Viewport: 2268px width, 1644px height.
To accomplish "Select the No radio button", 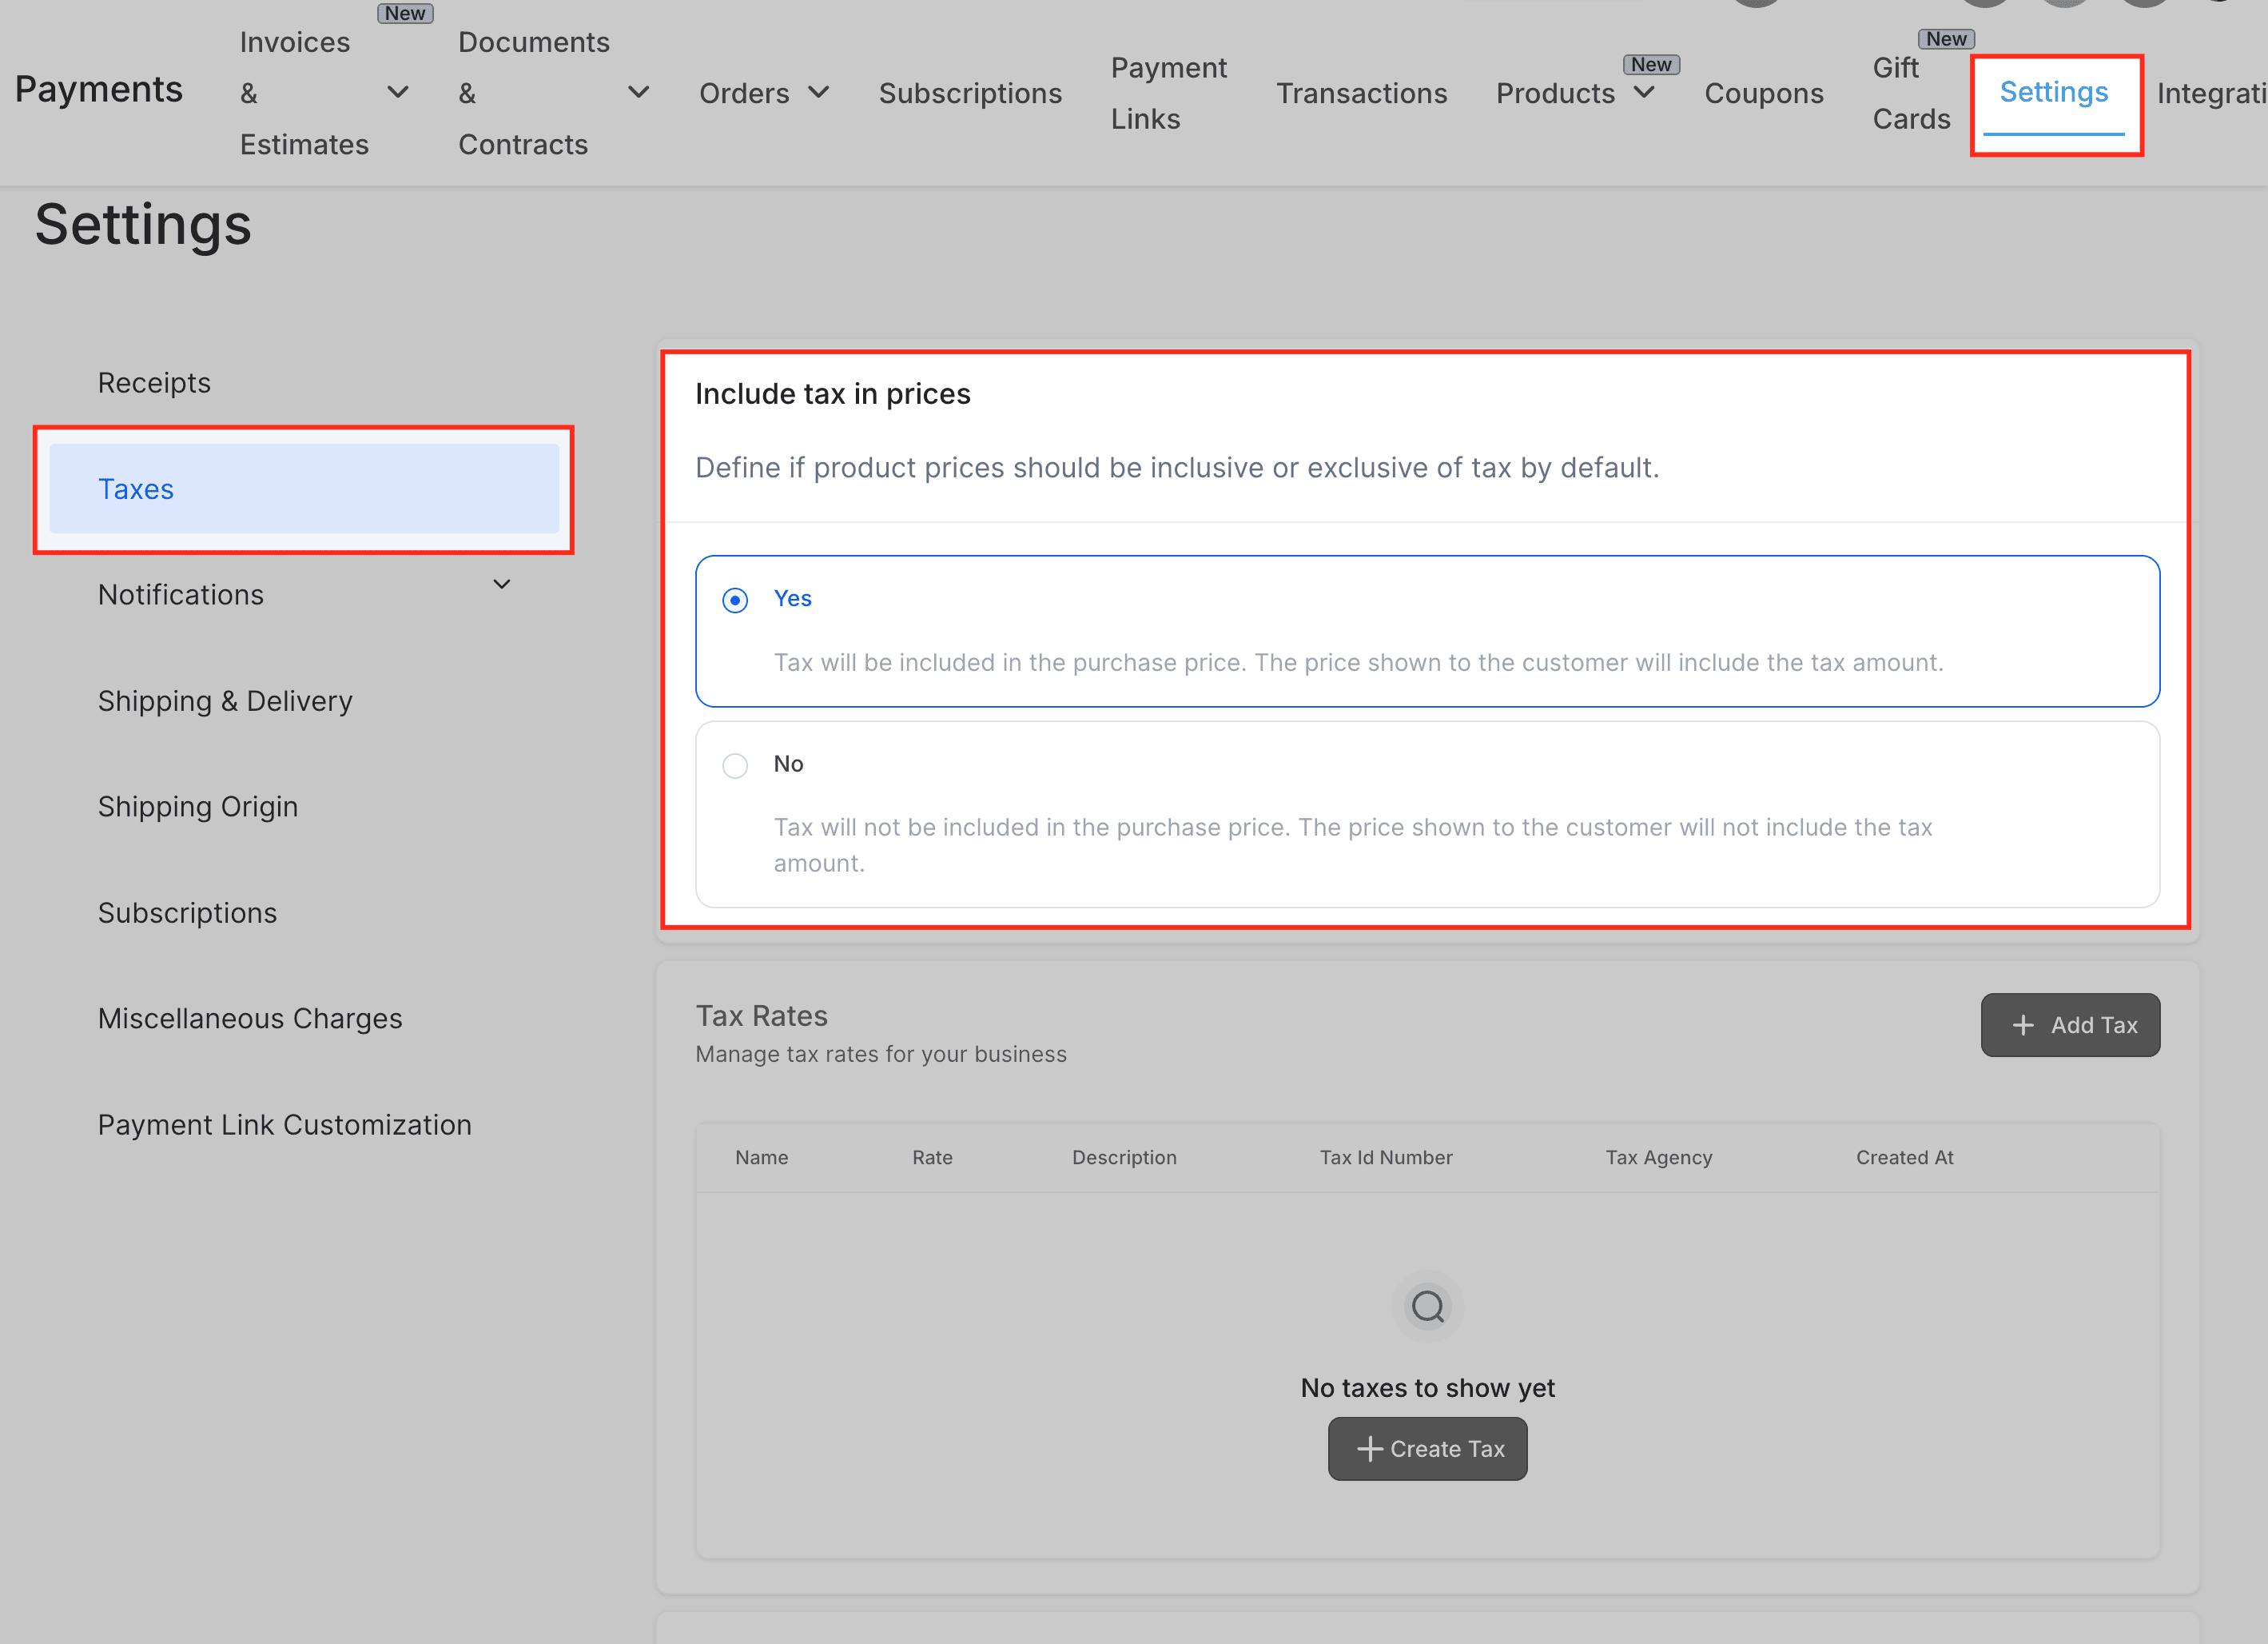I will [735, 765].
